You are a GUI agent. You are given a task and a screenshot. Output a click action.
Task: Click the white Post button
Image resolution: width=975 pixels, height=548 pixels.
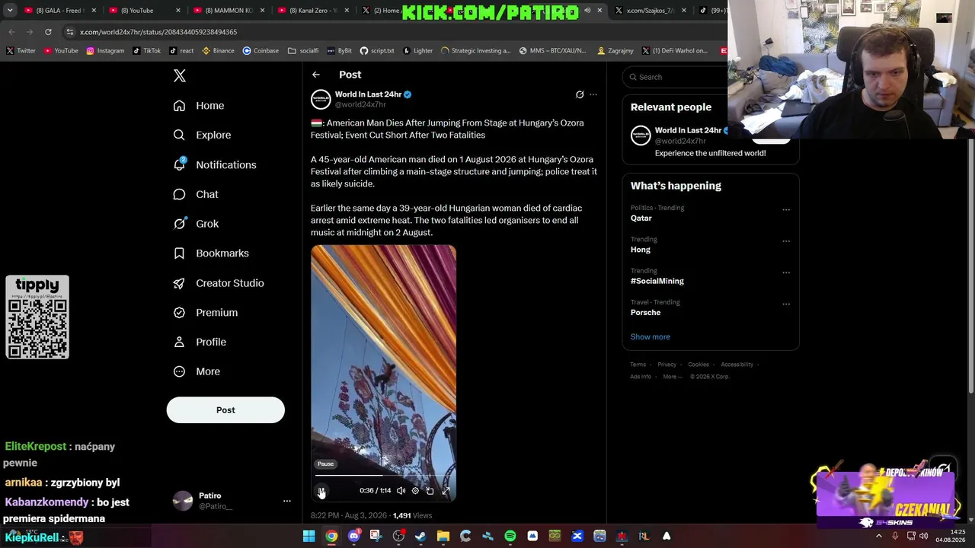click(225, 410)
